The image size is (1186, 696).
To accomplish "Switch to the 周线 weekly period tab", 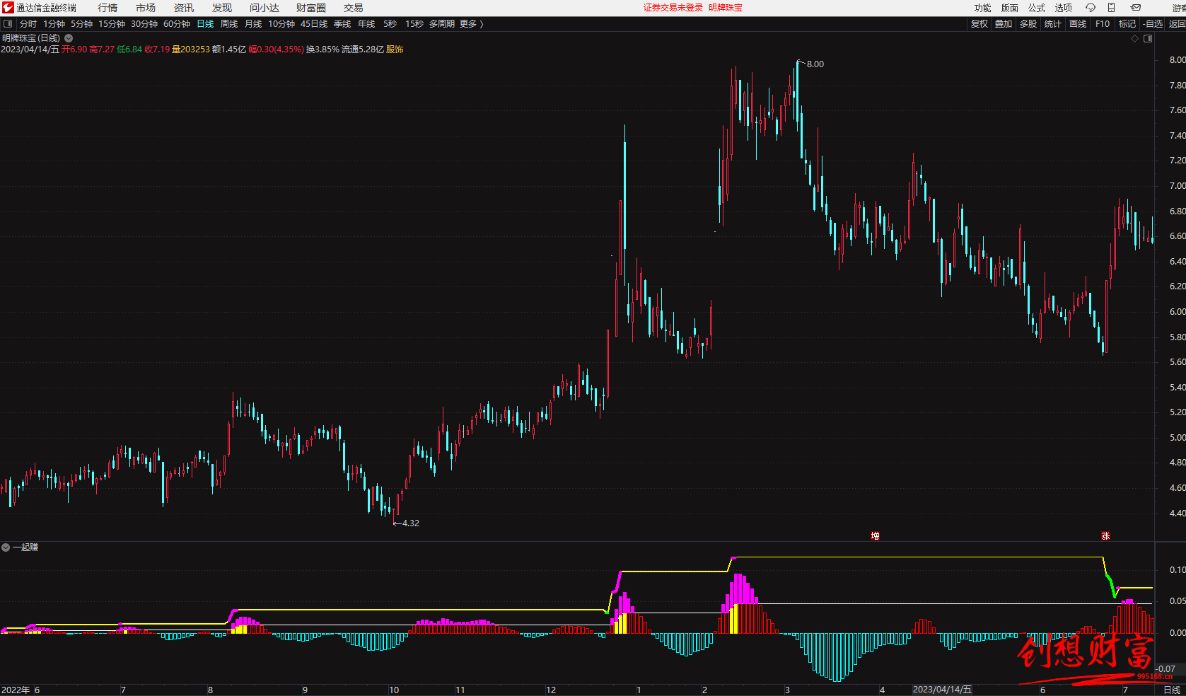I will (229, 24).
